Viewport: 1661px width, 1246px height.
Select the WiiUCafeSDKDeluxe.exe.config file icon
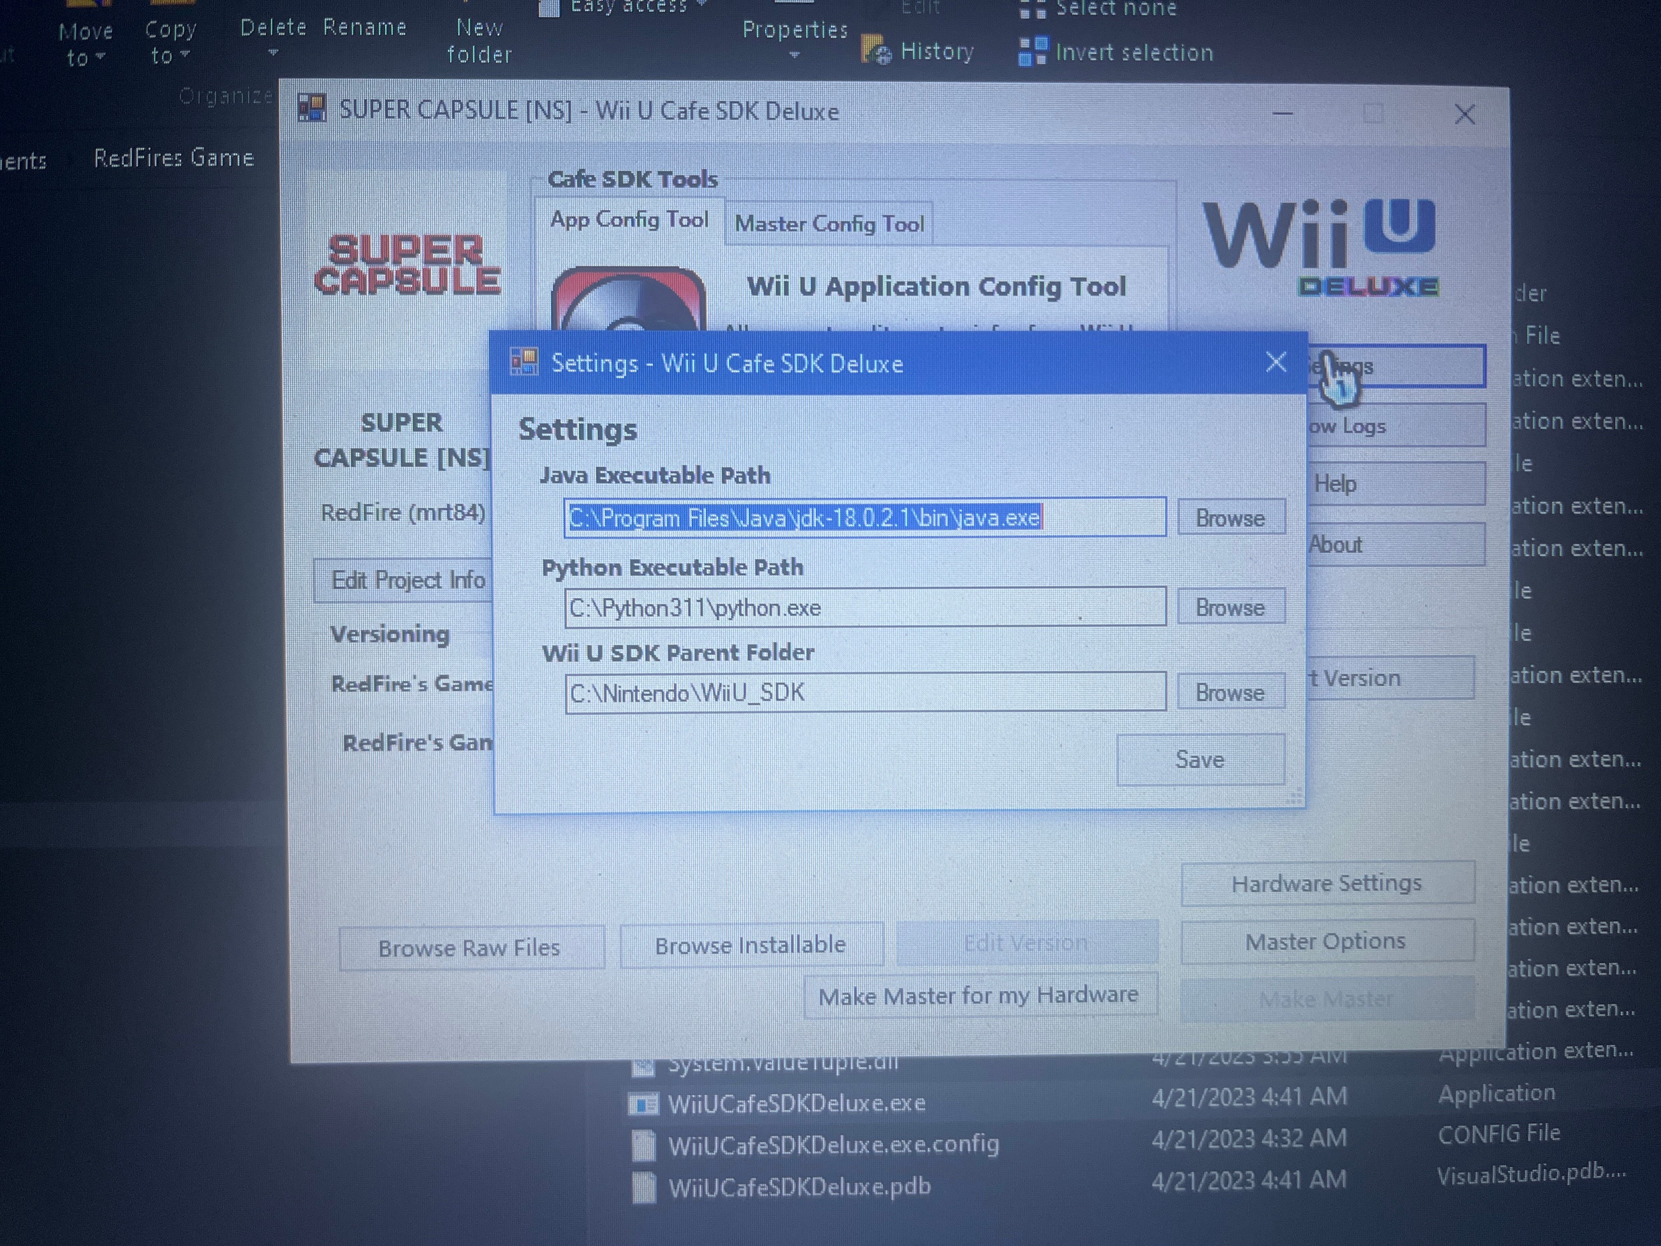point(643,1145)
